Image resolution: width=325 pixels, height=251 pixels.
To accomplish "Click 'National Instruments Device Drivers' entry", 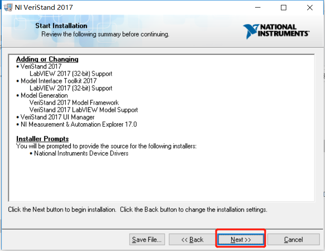I will (x=81, y=154).
